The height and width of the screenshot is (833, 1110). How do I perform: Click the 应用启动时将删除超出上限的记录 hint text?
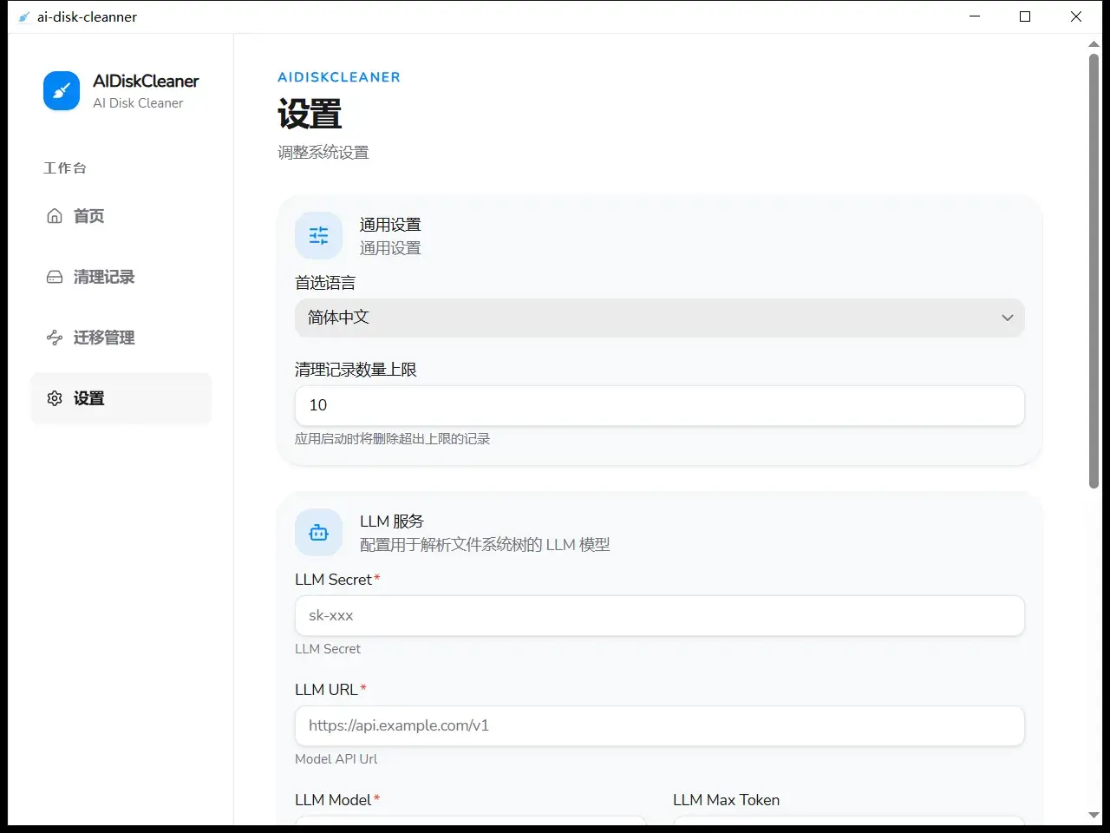click(x=393, y=439)
